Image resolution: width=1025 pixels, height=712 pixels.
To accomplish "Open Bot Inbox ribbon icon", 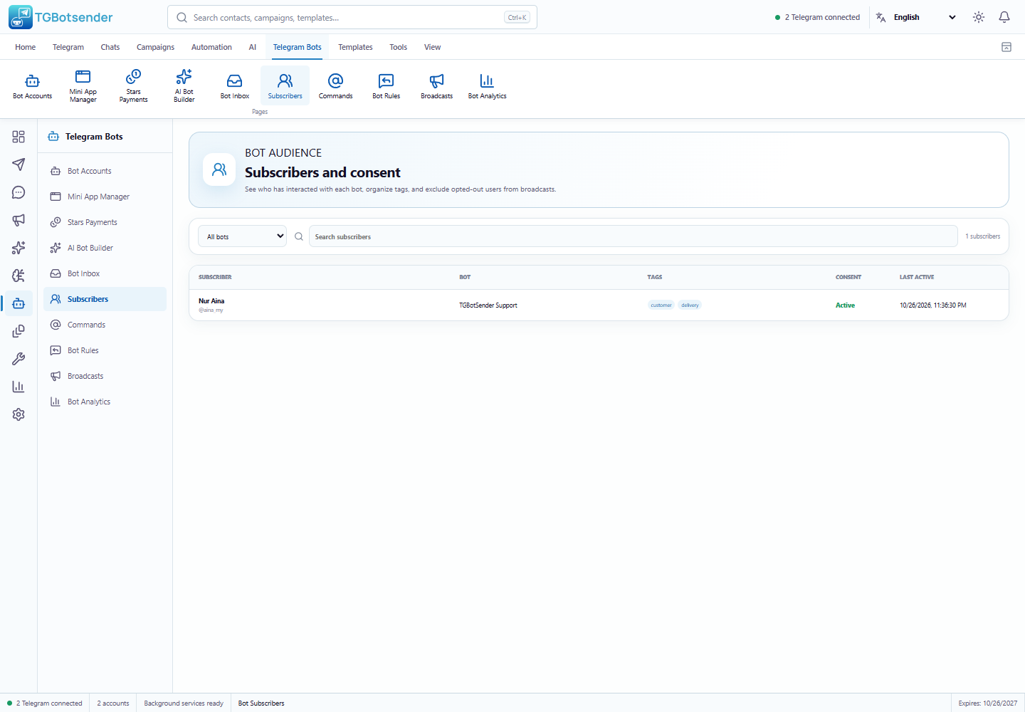I will point(234,85).
